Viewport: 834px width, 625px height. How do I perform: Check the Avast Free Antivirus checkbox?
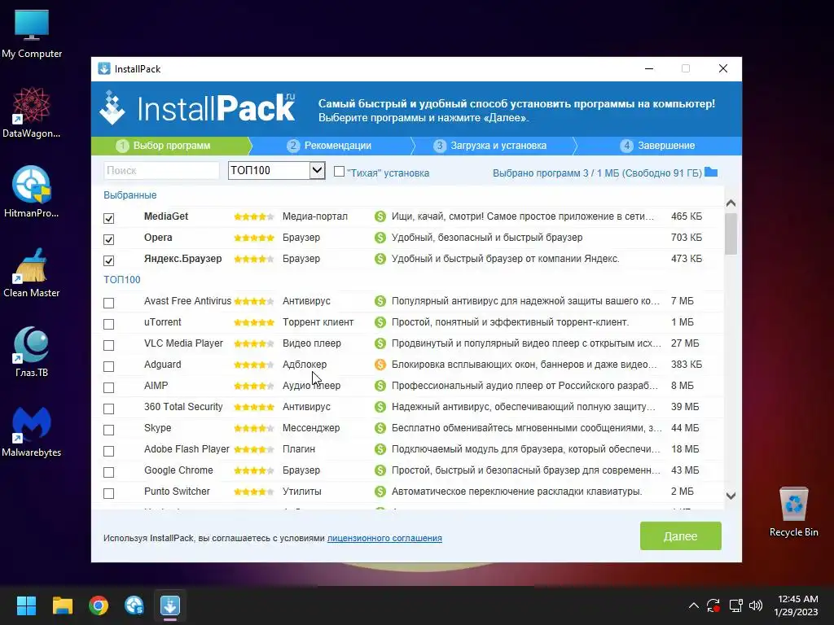click(108, 303)
